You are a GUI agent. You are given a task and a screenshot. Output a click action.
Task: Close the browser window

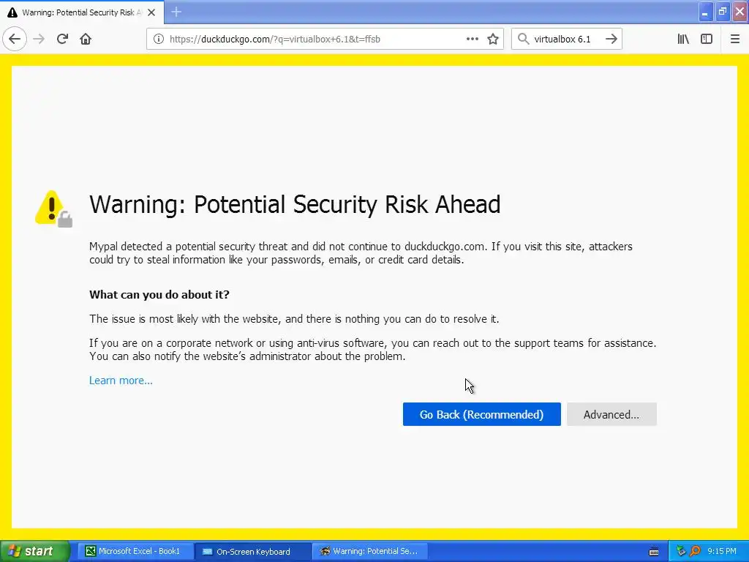[740, 12]
